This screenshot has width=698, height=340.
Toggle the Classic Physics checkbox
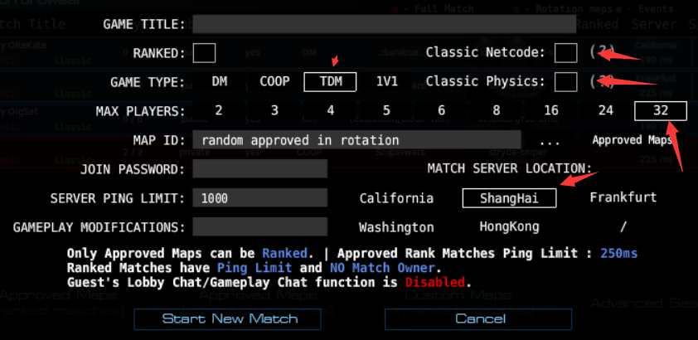566,81
